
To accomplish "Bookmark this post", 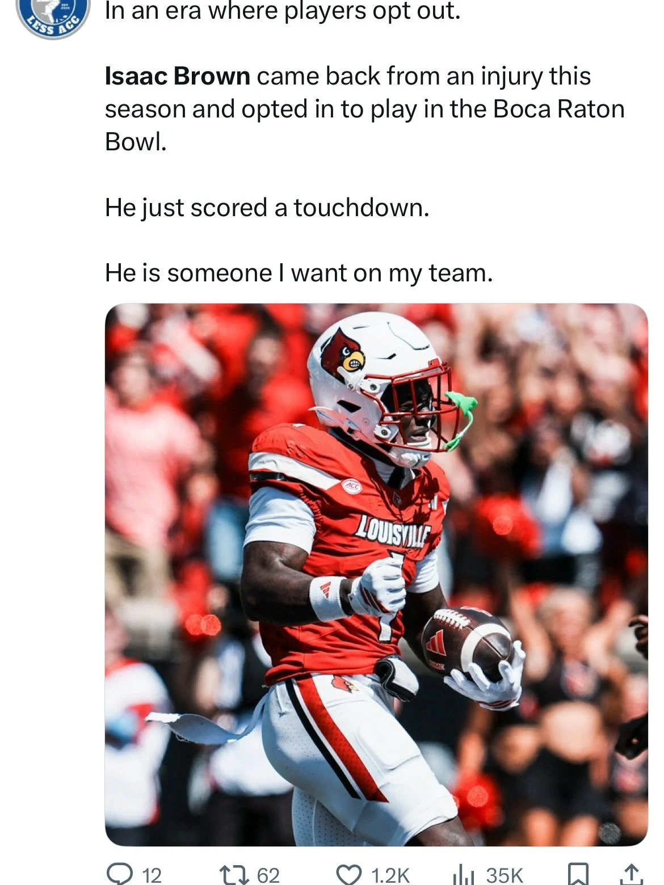I will pos(578,875).
